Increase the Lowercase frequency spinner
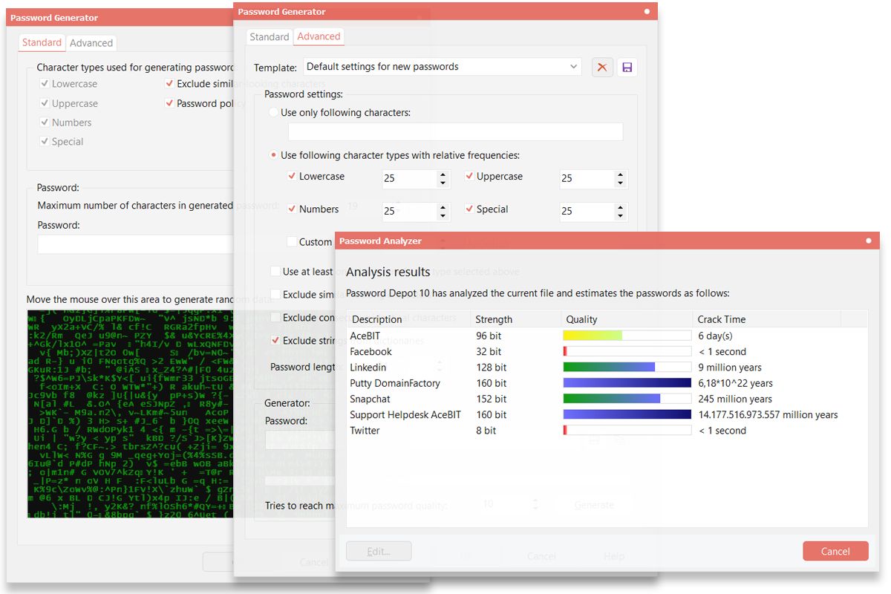 [x=443, y=174]
